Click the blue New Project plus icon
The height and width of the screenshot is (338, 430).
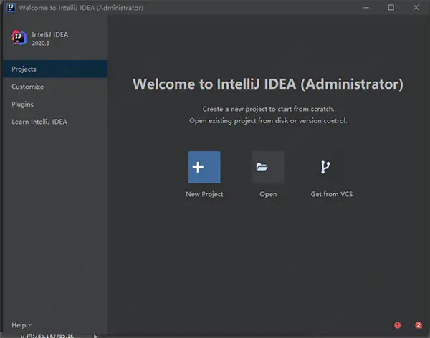[x=204, y=167]
